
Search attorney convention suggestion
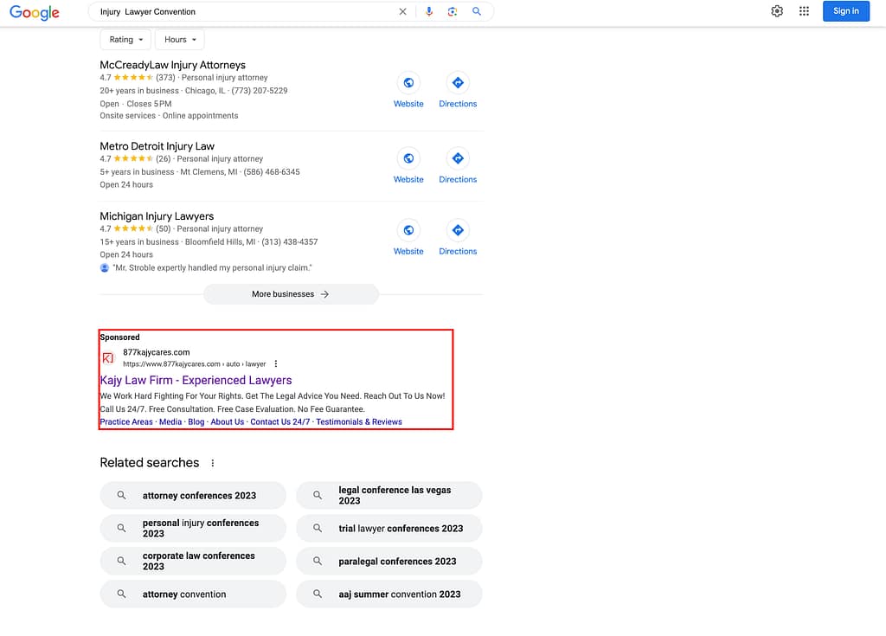(193, 594)
